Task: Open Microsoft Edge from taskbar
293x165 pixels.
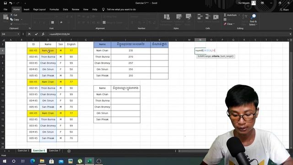Action: tap(33, 161)
